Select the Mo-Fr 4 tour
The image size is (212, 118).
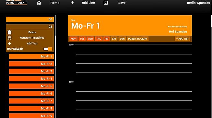(x=31, y=79)
